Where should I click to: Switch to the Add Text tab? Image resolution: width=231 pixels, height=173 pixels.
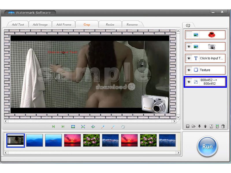[18, 25]
